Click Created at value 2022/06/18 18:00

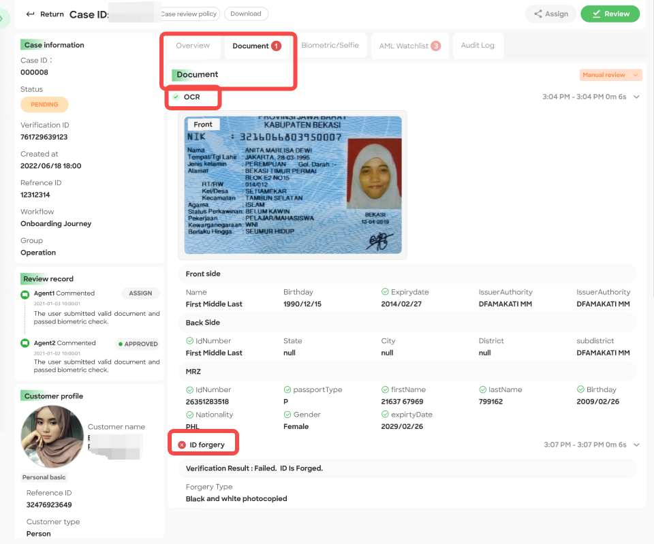(x=51, y=166)
